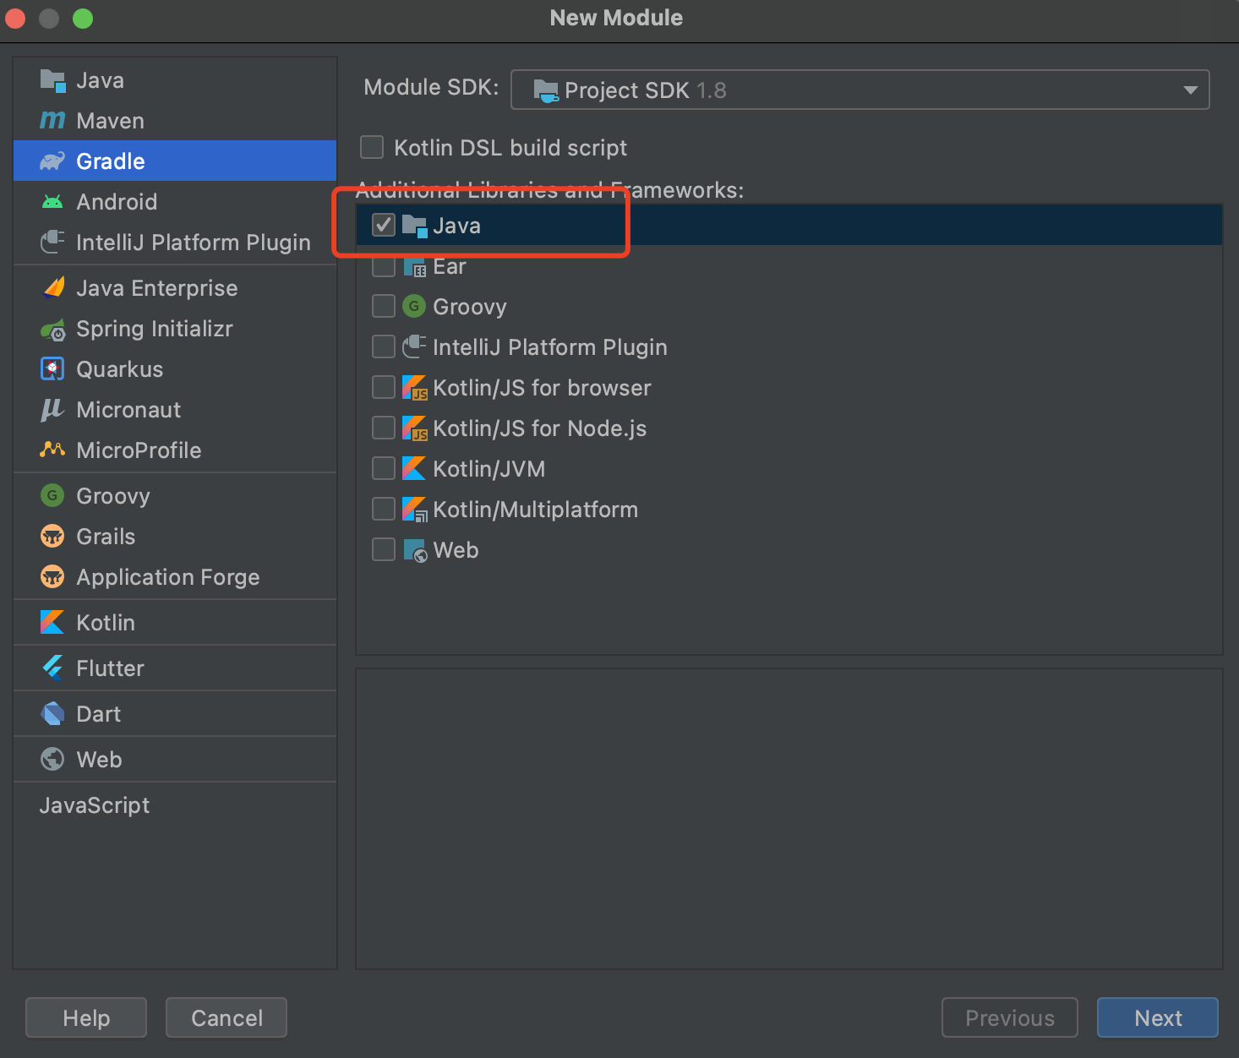Click the Kotlin/JVM icon

point(414,469)
